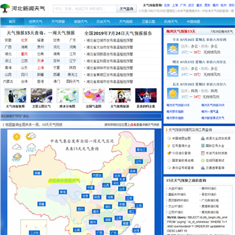Click the 新疆 label on the map
The height and width of the screenshot is (235, 235).
[37, 173]
